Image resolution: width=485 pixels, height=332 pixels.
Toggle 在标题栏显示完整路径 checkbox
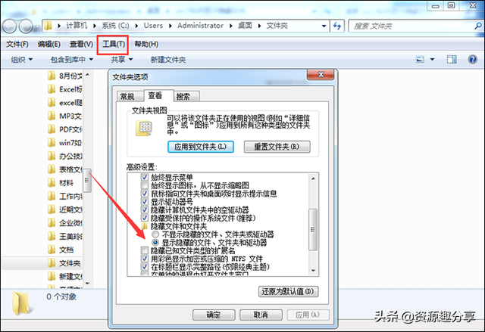(x=145, y=267)
